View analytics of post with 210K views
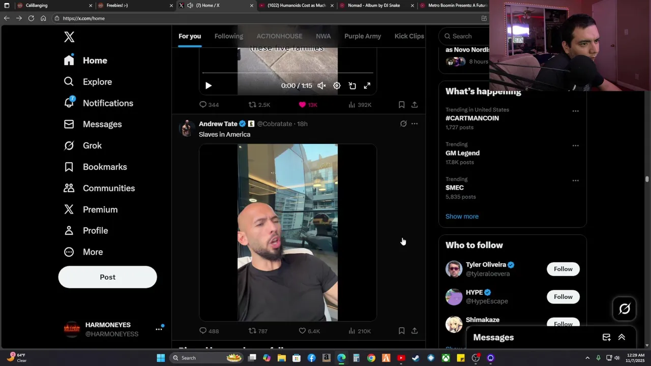Screen dimensions: 651x366 pos(360,331)
